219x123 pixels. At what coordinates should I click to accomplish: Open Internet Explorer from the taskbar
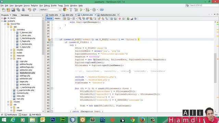coord(13,120)
